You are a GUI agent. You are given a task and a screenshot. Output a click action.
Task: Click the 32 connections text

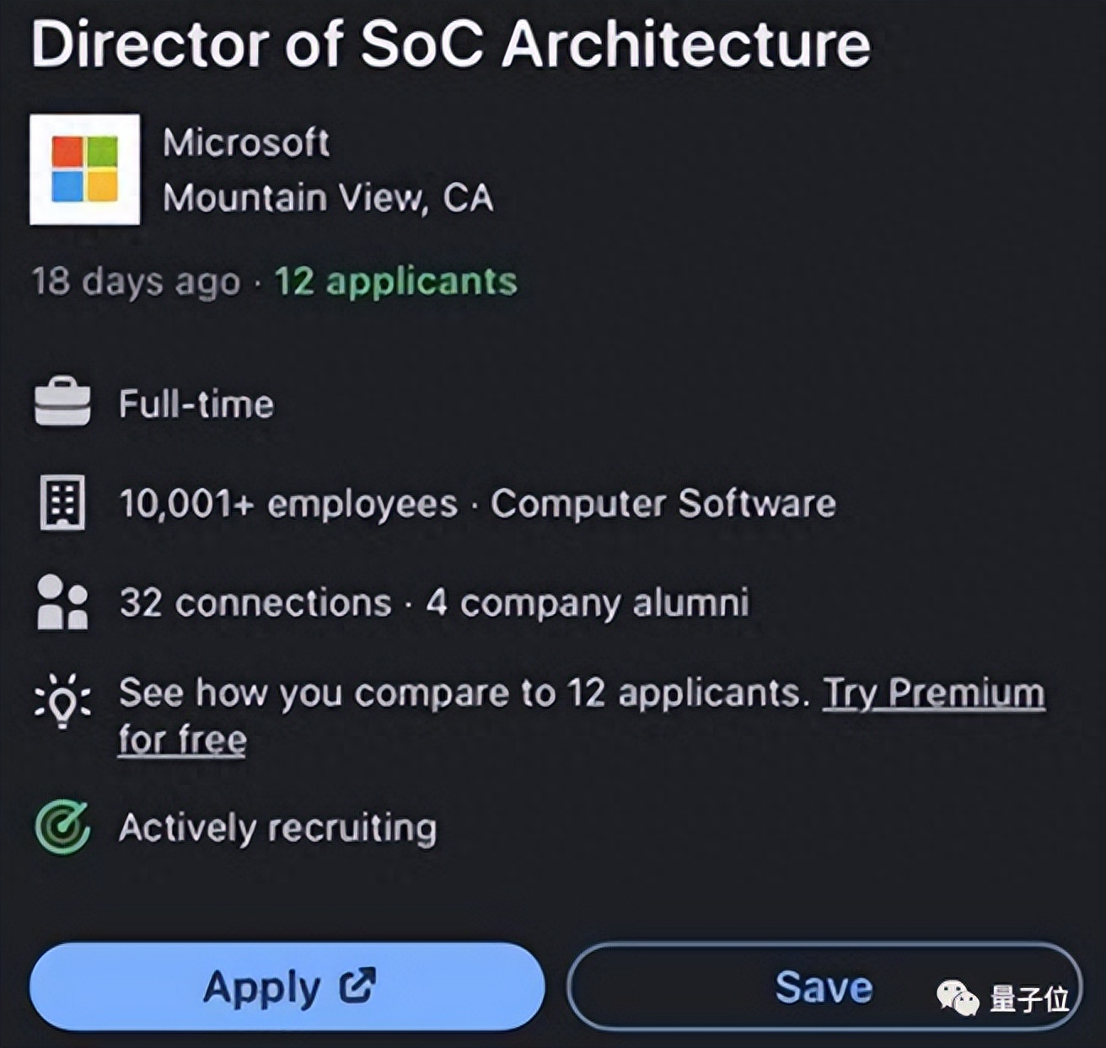[255, 603]
